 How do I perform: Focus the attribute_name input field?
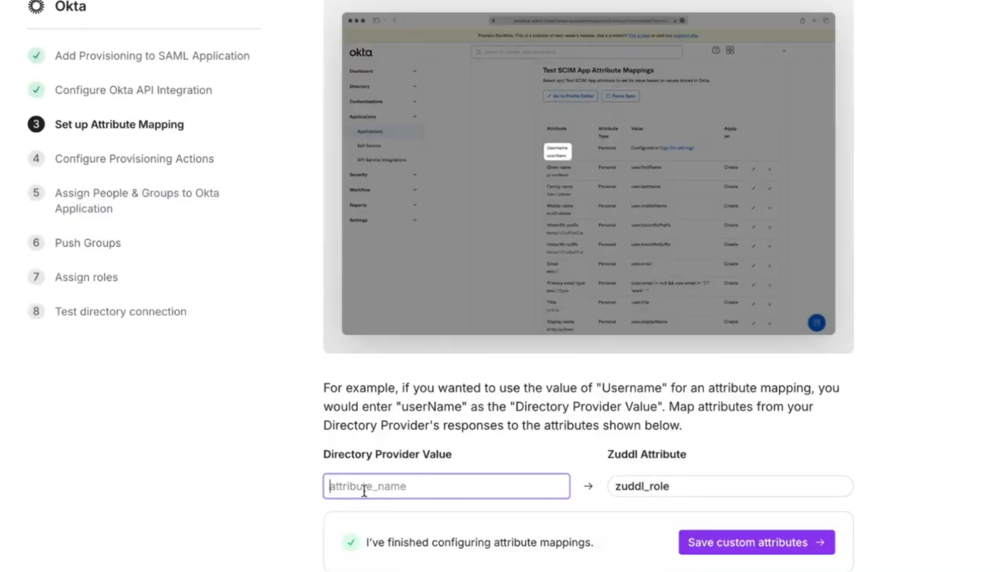coord(446,486)
